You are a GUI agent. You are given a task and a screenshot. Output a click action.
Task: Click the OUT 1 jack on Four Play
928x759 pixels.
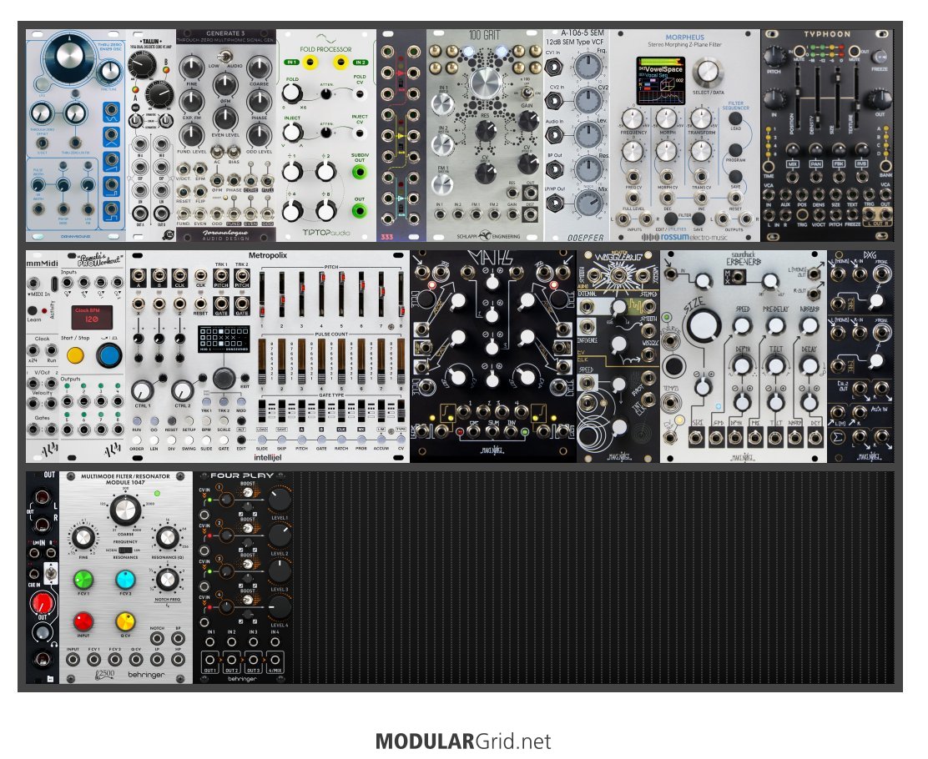click(210, 661)
